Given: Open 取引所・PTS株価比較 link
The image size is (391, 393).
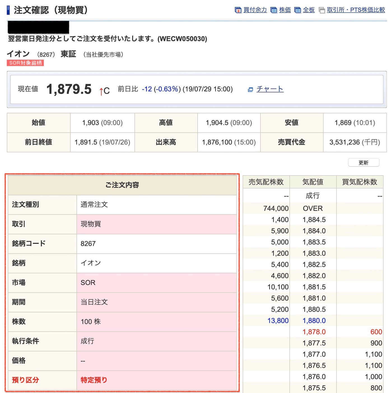Looking at the screenshot, I should (356, 10).
